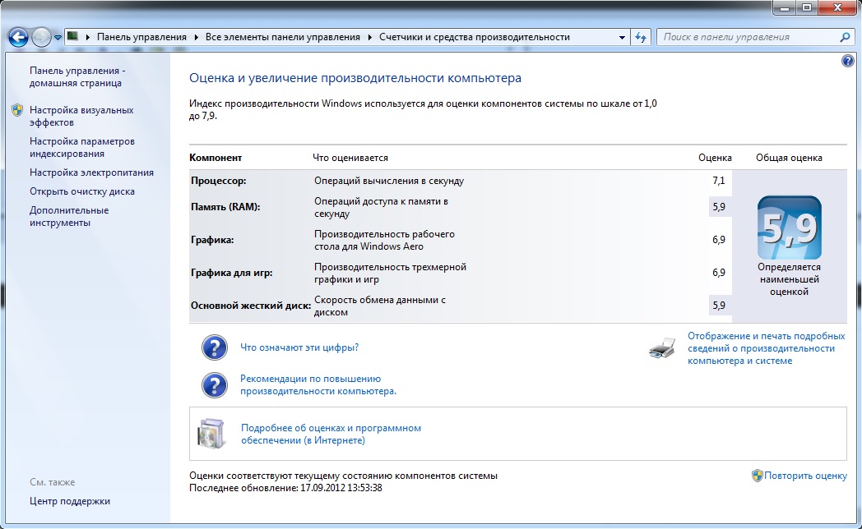The width and height of the screenshot is (862, 529).
Task: Click the Forward navigation arrow button
Action: [41, 37]
